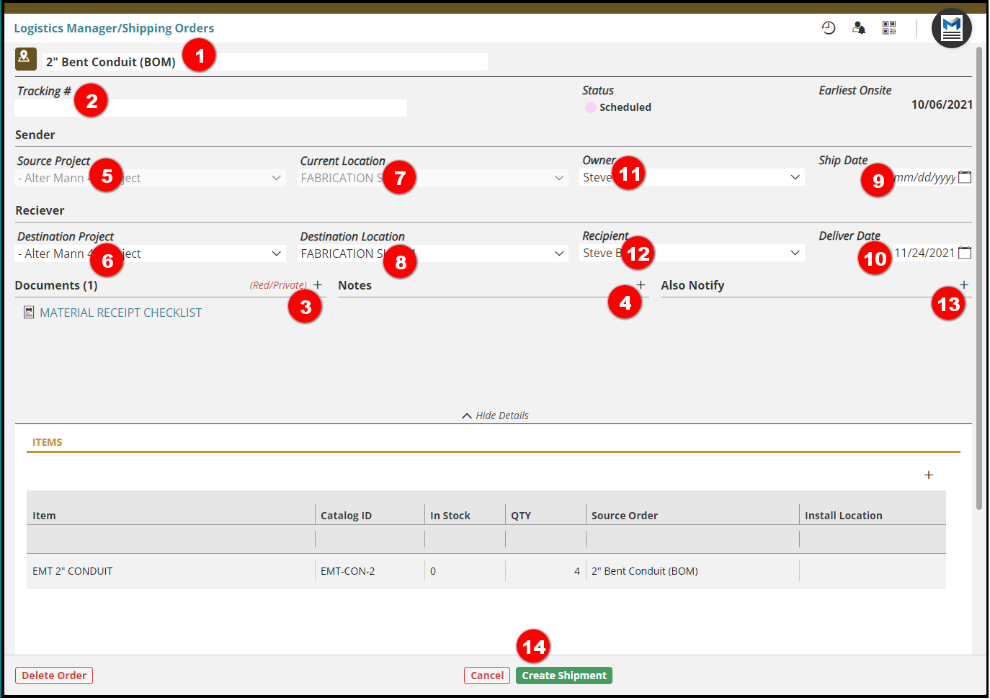Add an Also Notify recipient
990x700 pixels.
[963, 285]
